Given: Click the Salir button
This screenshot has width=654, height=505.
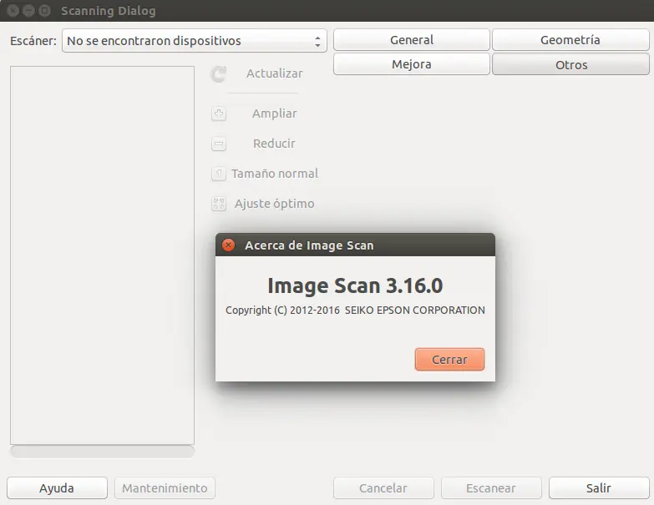Looking at the screenshot, I should pyautogui.click(x=599, y=488).
